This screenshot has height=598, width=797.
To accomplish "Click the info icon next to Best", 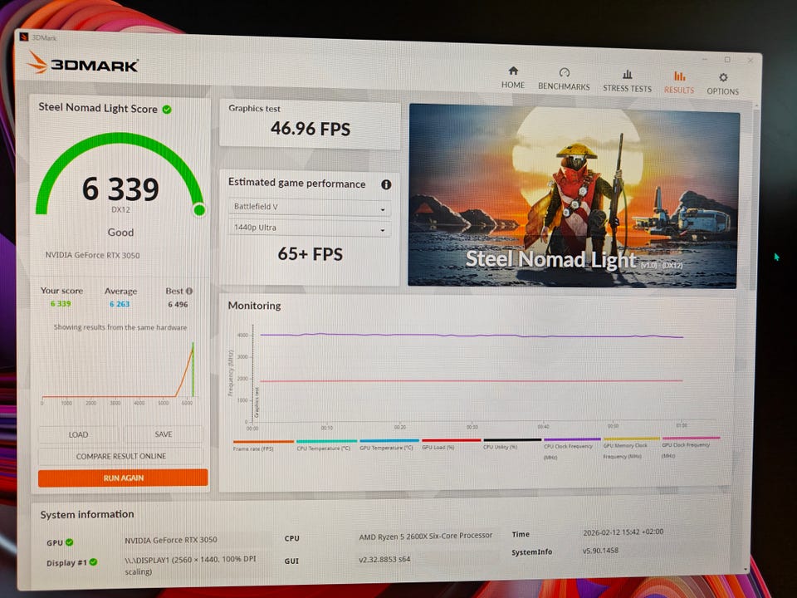I will pos(189,291).
